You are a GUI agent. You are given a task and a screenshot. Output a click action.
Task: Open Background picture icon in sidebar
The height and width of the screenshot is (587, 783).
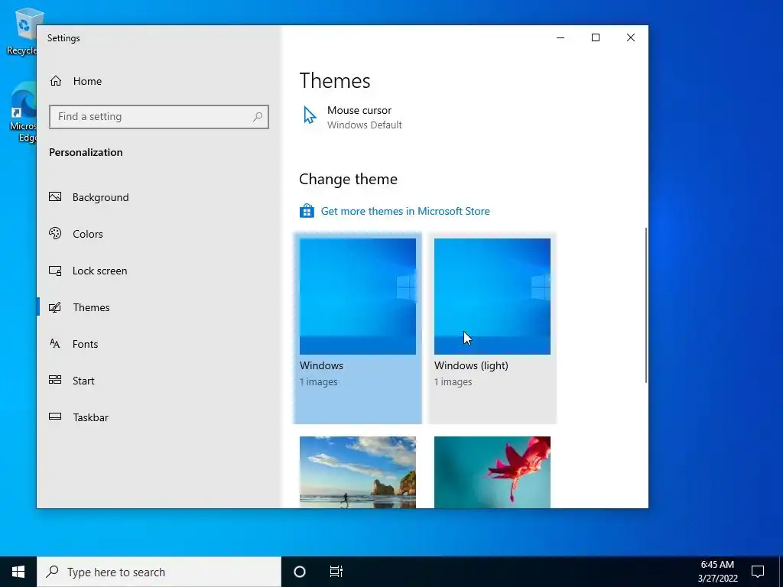55,196
